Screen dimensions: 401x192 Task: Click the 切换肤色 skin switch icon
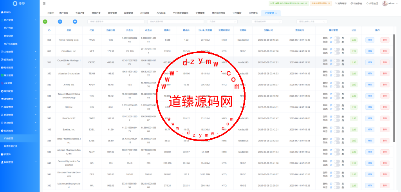pyautogui.click(x=352, y=4)
